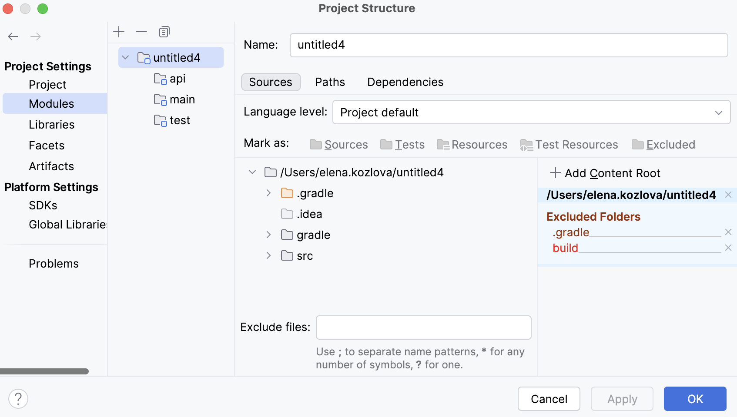
Task: Open the Language level dropdown
Action: point(531,113)
